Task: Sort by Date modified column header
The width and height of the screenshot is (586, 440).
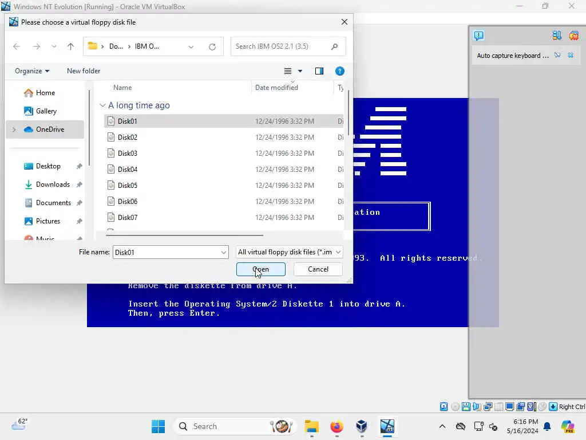Action: tap(276, 88)
